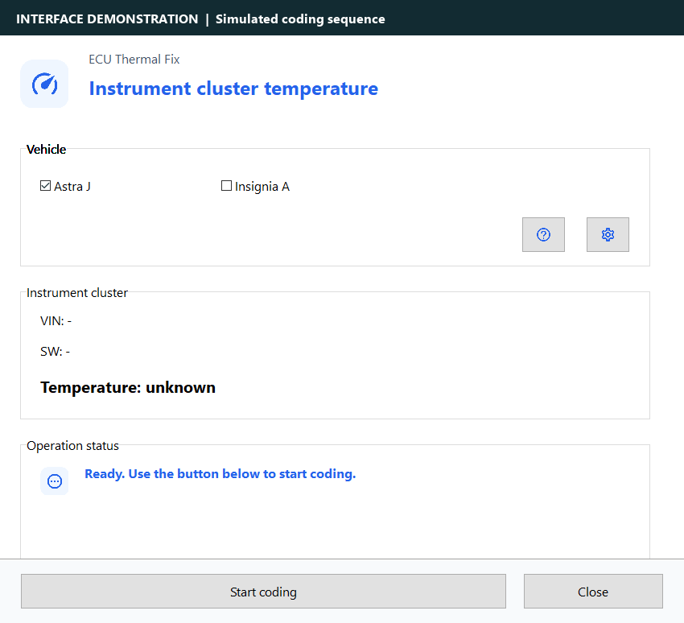
Task: Start coding with the bottom button
Action: [263, 592]
